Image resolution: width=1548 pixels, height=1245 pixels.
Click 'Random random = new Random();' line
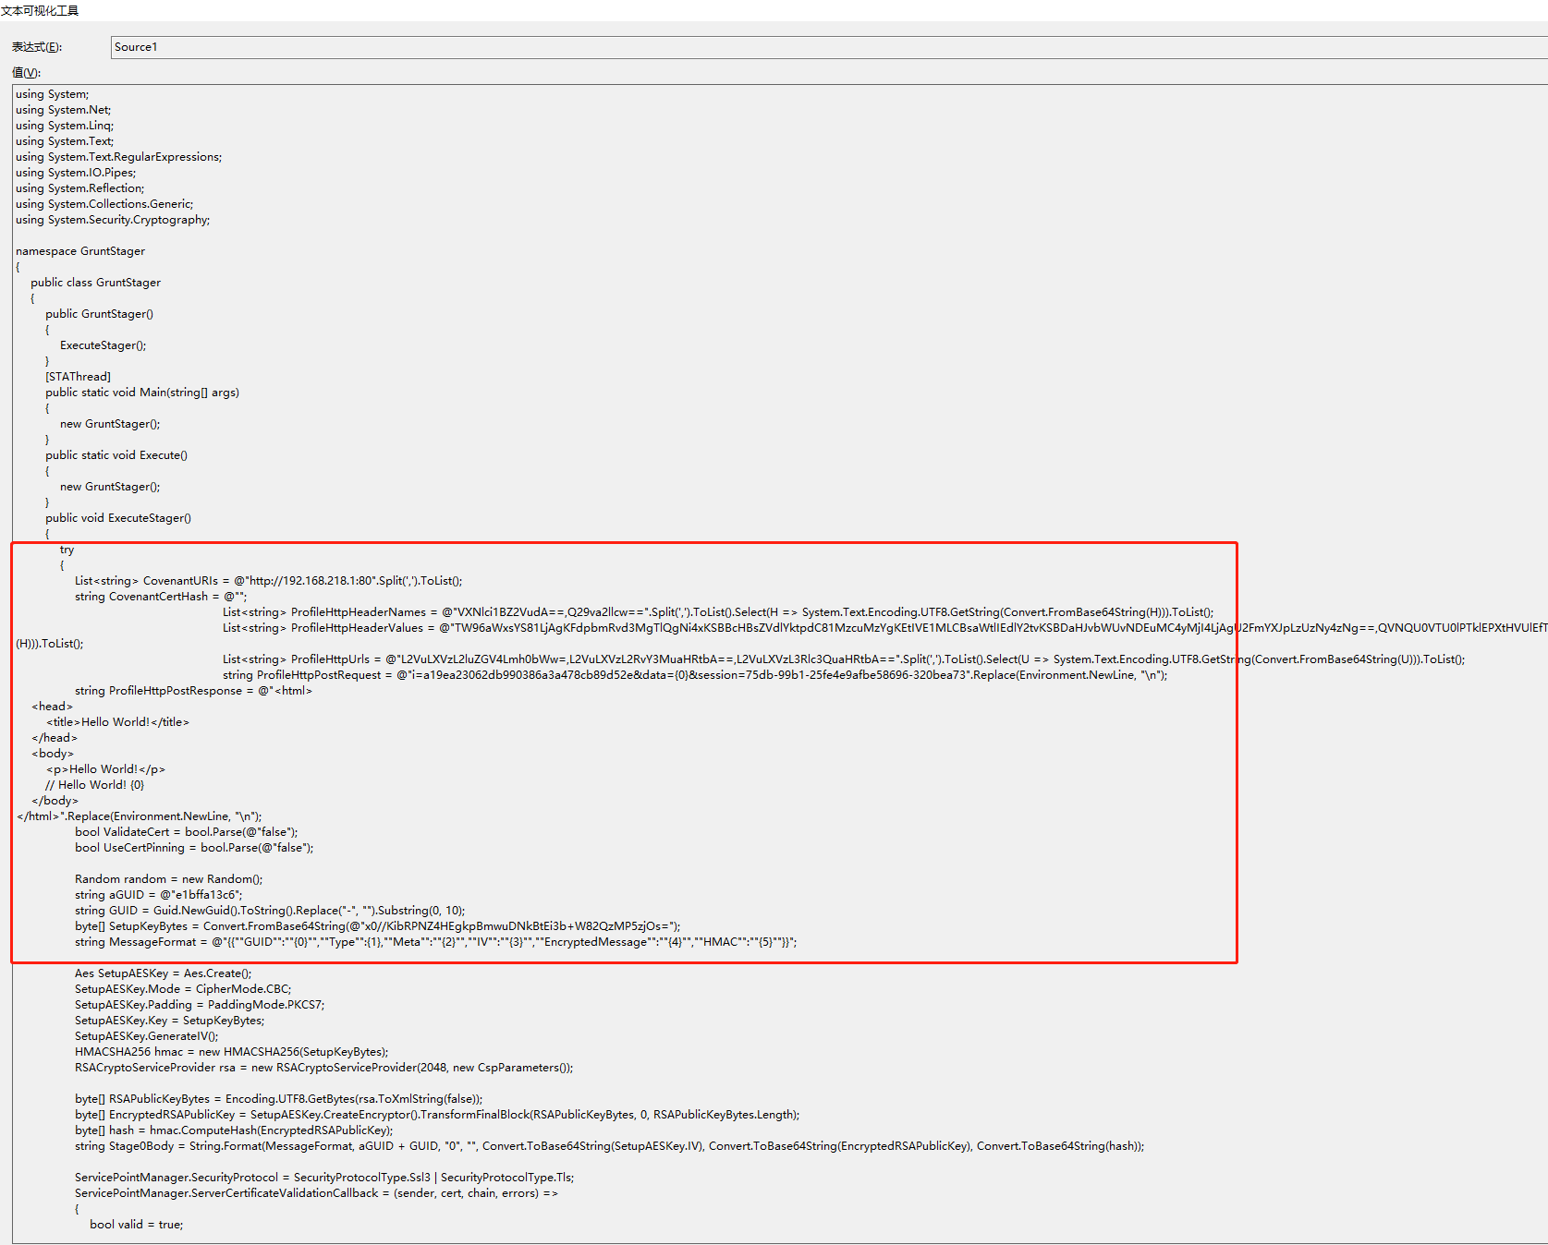[169, 879]
